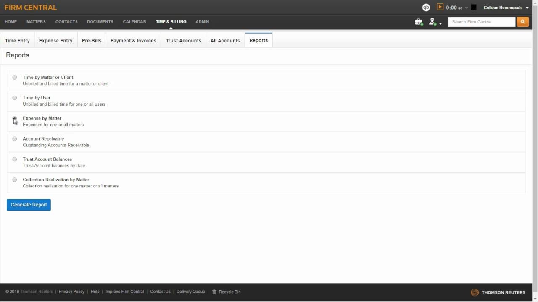The width and height of the screenshot is (538, 302).
Task: Expand the add contact dropdown arrow
Action: (440, 24)
